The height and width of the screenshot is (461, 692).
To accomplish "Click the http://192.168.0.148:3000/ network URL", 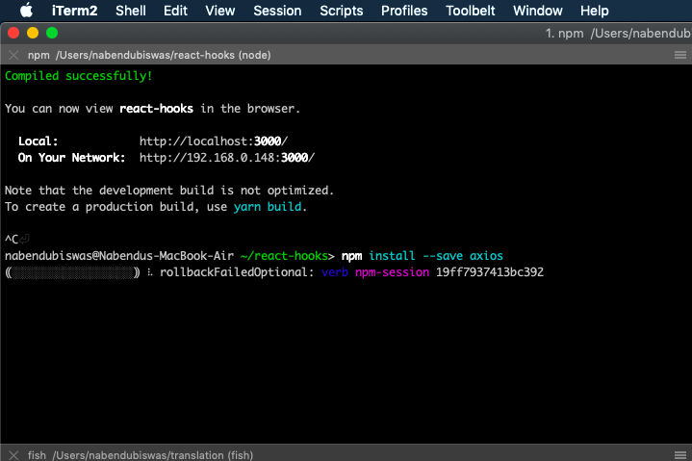I will pos(227,158).
